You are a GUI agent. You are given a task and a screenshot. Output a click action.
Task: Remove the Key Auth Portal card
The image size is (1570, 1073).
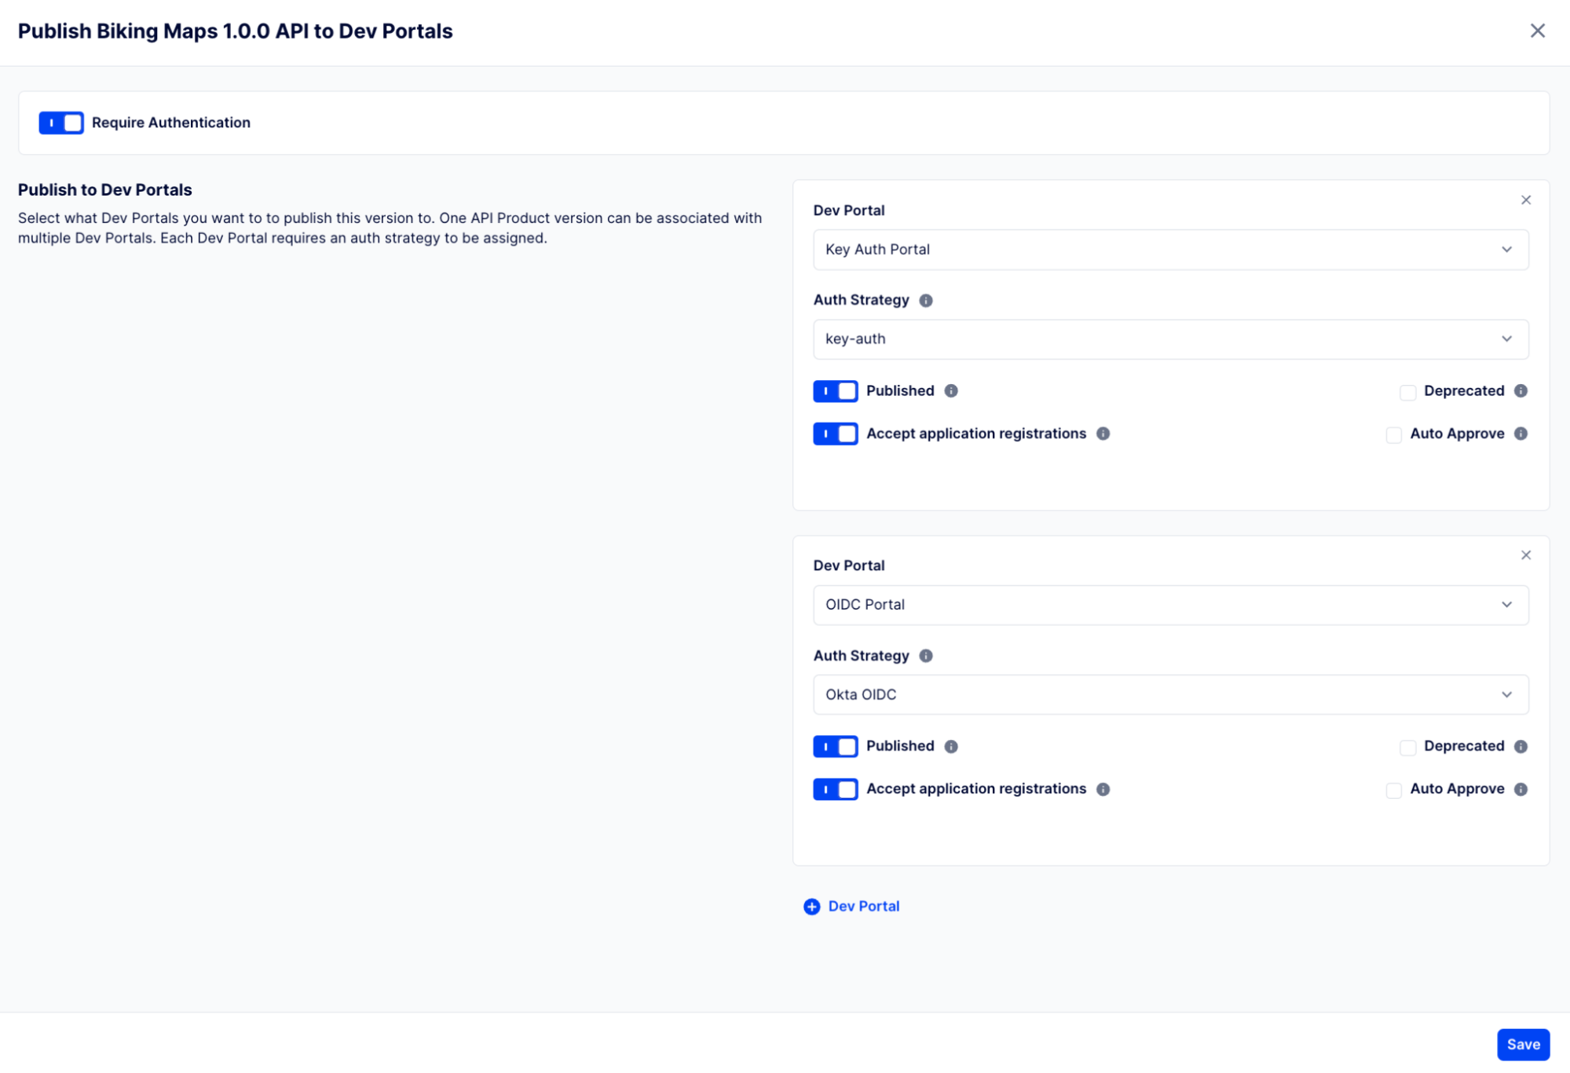[x=1525, y=200]
